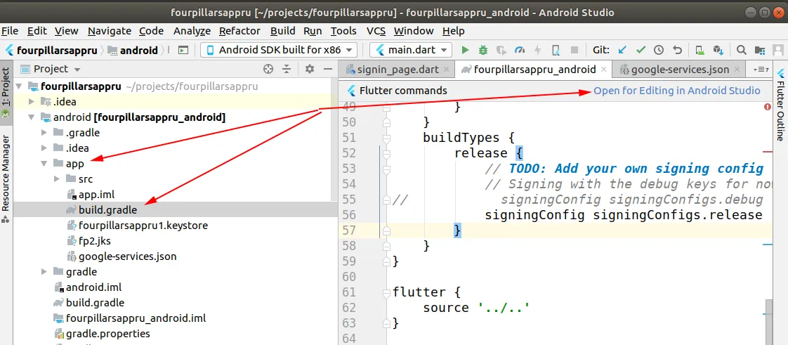788x345 pixels.
Task: Commit changes with Git green checkmark
Action: (641, 50)
